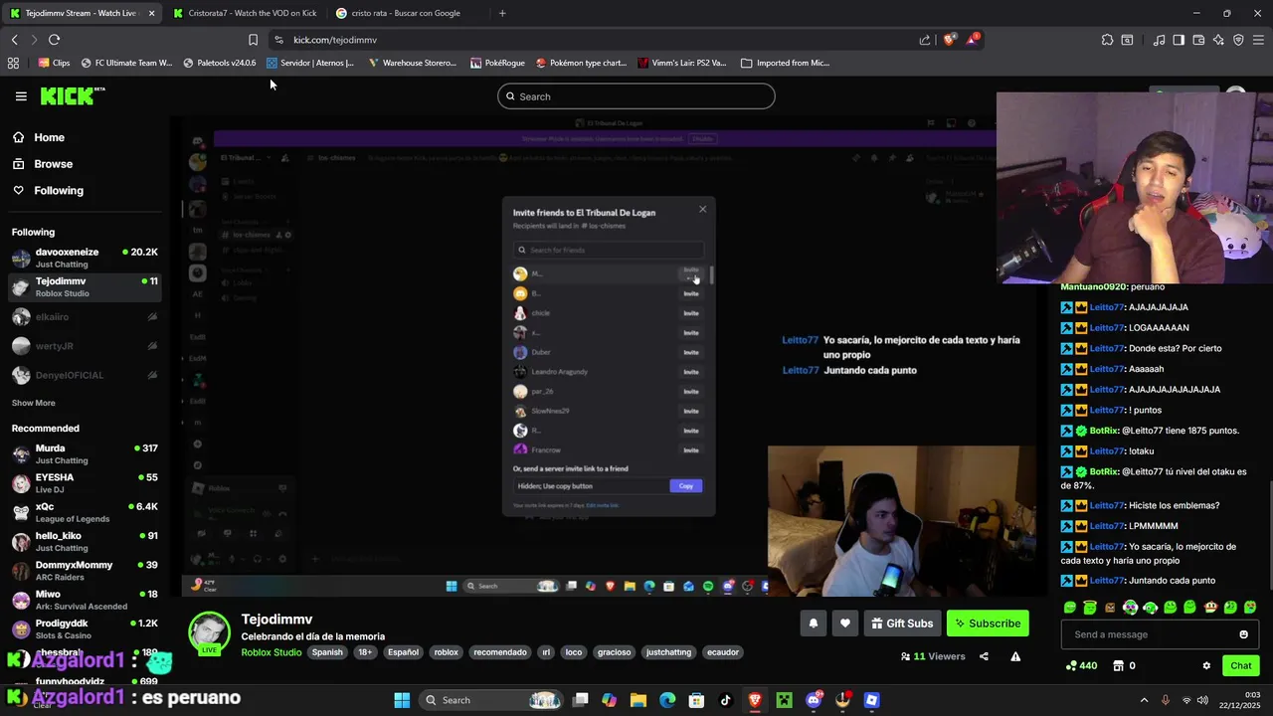Open chat settings gear icon
Viewport: 1273px width, 716px height.
(x=1206, y=665)
